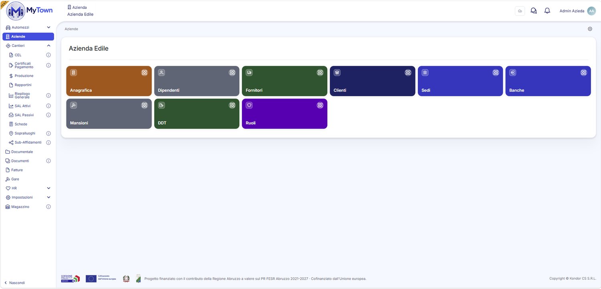Click the EU cofinanziato logo in footer
601x289 pixels.
[x=101, y=279]
